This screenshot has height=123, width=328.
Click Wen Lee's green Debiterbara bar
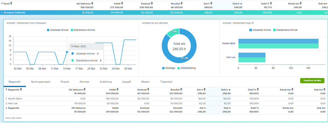(252, 60)
